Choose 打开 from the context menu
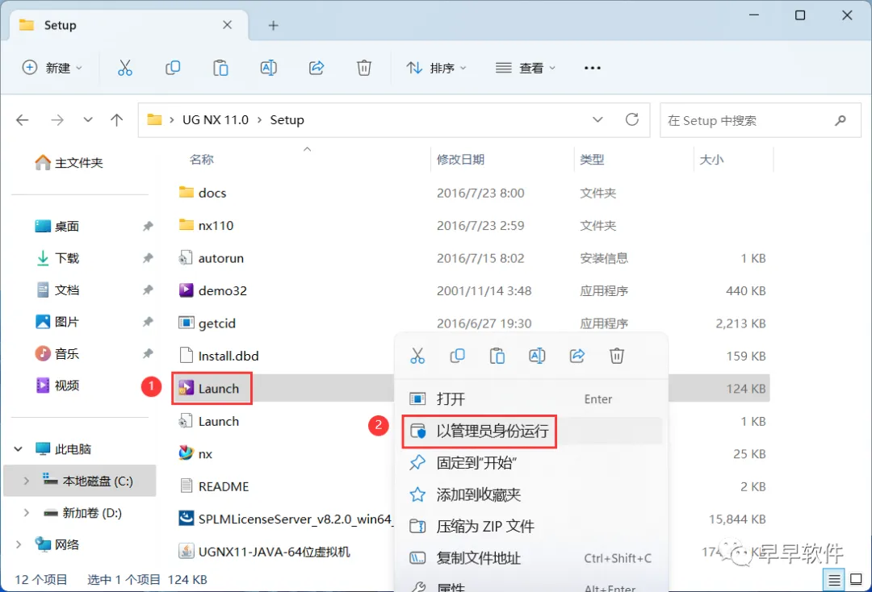Screen dimensions: 872x592 click(531, 398)
